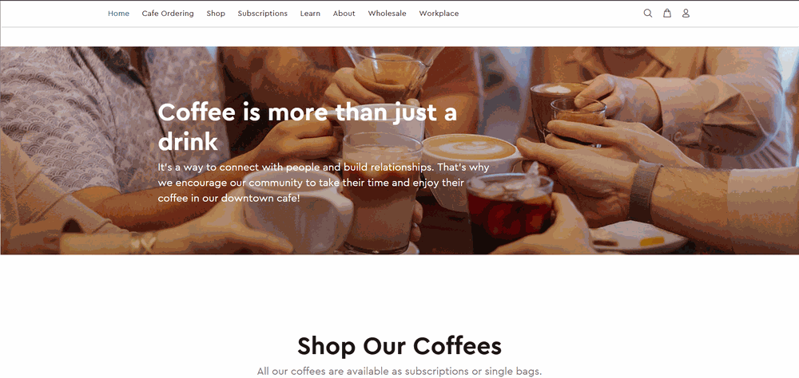Visit the About page link
Image resolution: width=799 pixels, height=378 pixels.
[344, 14]
